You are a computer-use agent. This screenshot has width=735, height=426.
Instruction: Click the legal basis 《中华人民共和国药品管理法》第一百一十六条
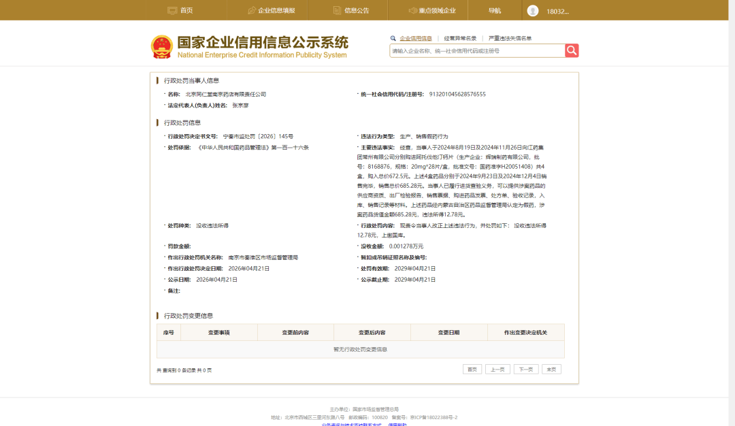coord(252,148)
